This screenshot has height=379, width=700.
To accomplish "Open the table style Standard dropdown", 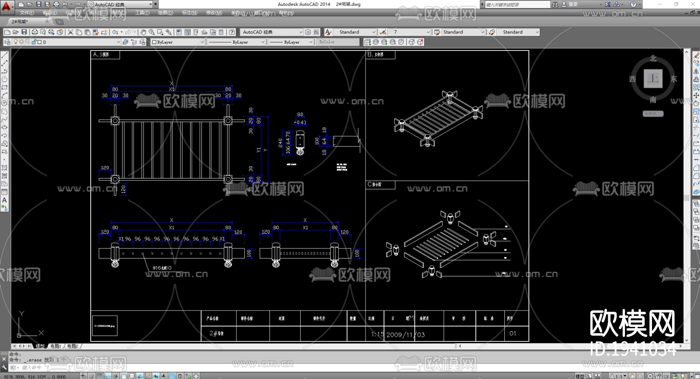I will click(x=464, y=32).
